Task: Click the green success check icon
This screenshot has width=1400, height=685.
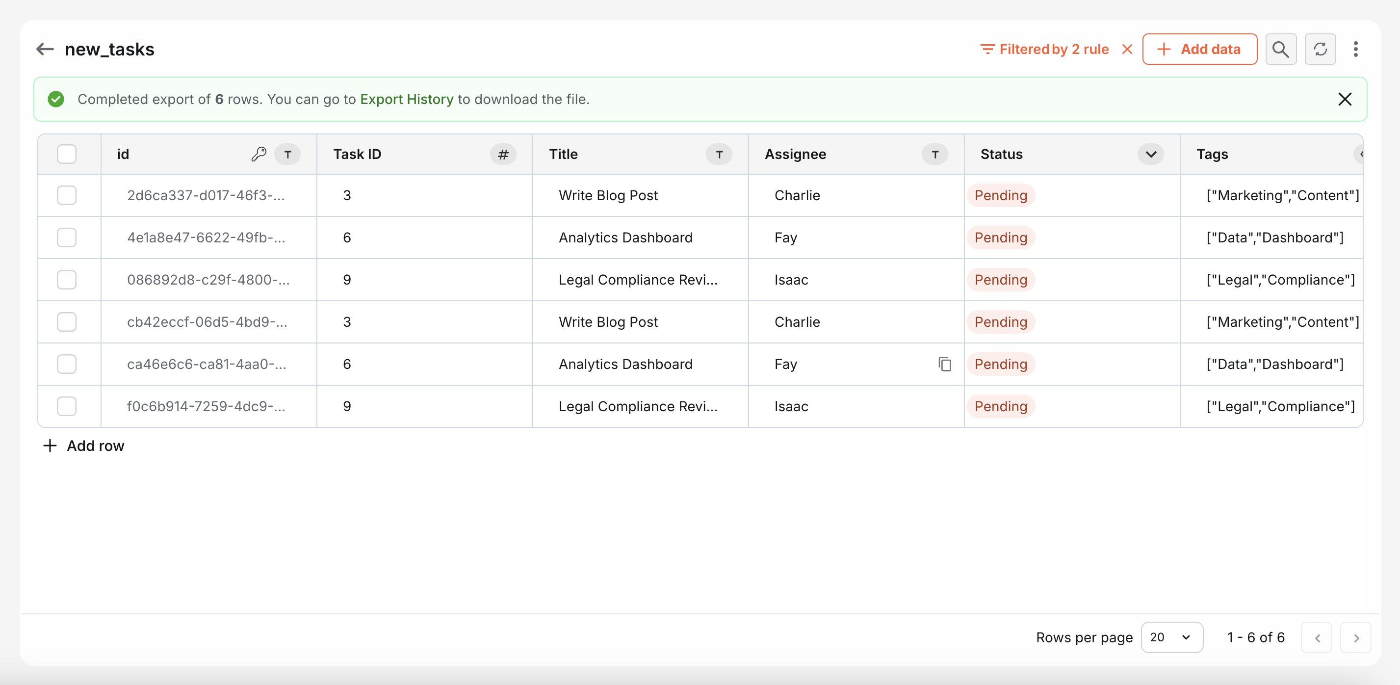Action: [x=56, y=100]
